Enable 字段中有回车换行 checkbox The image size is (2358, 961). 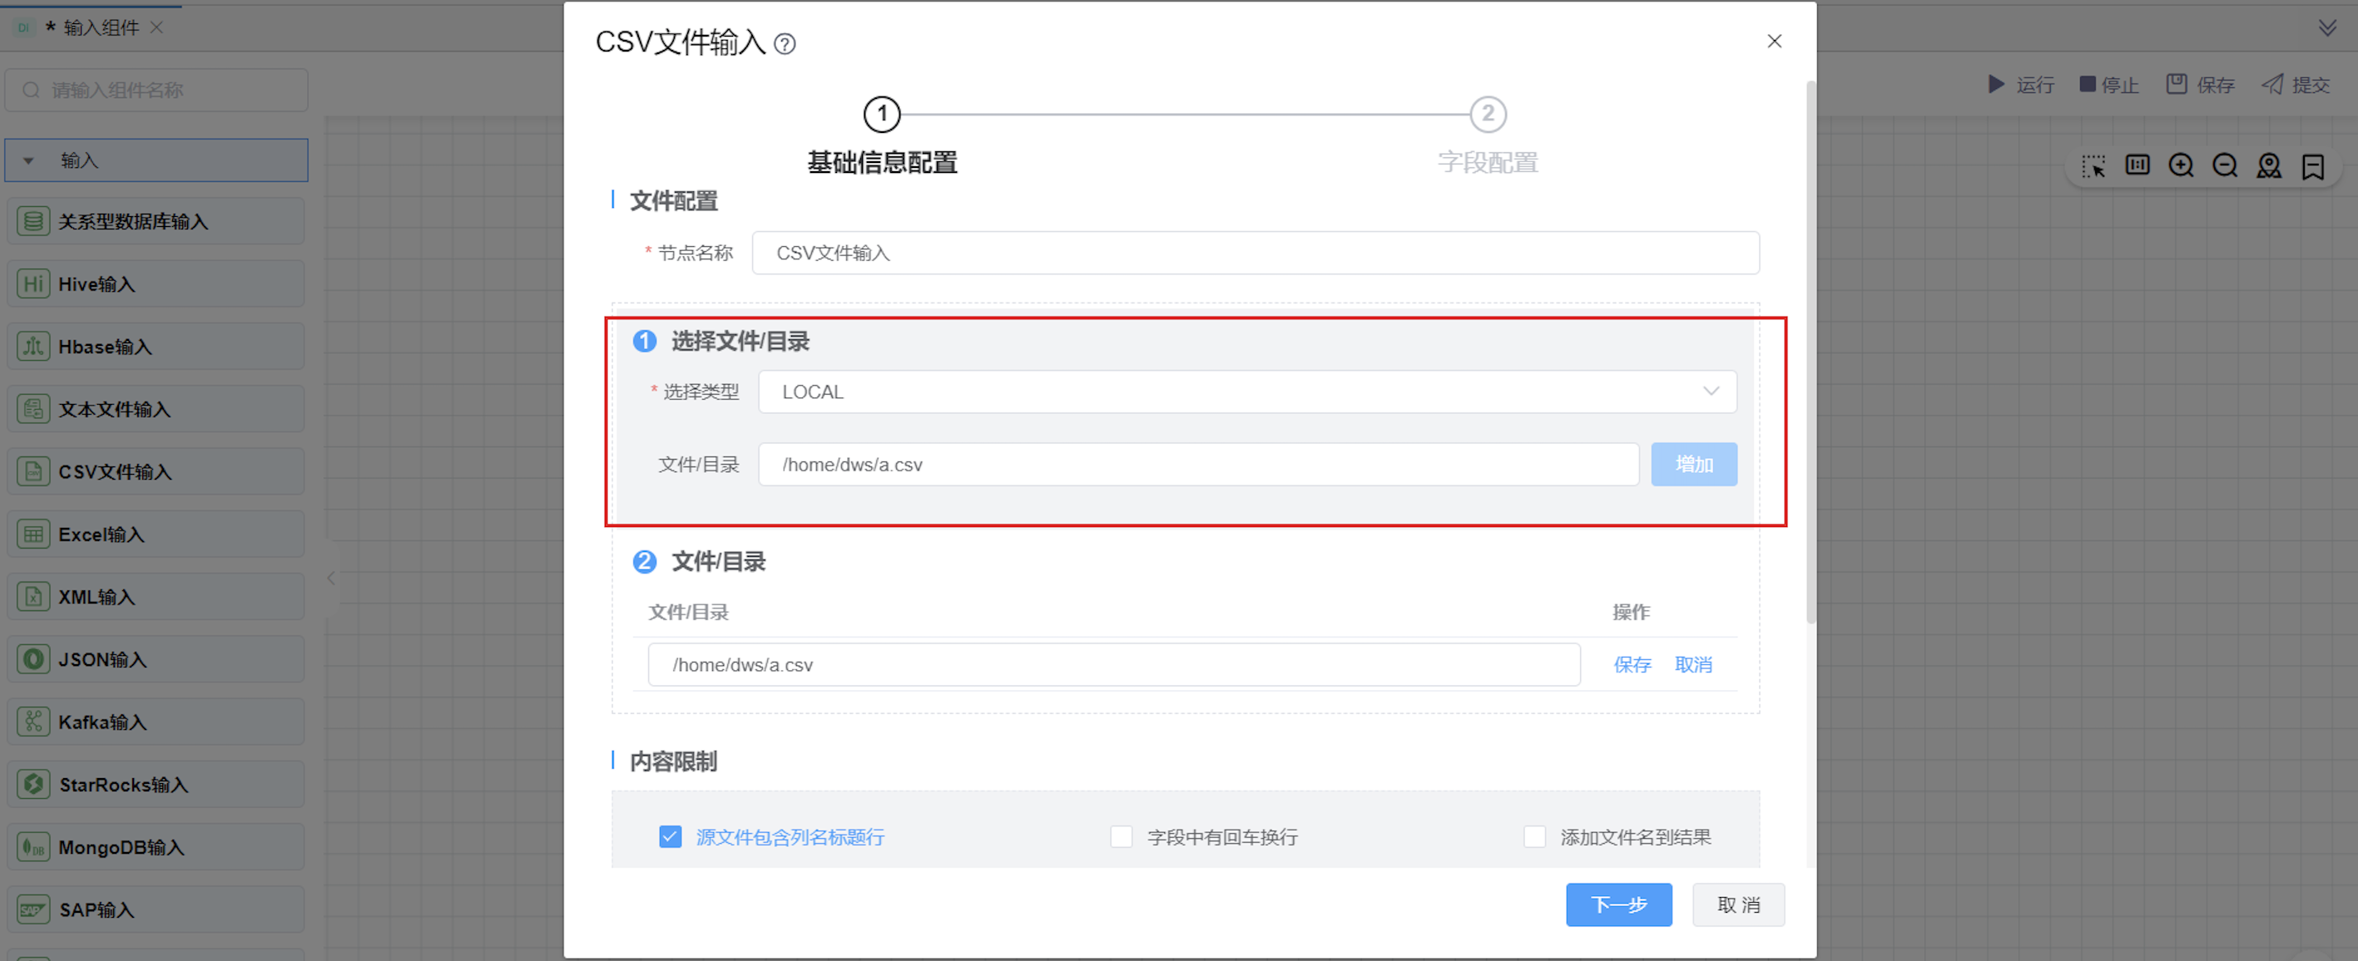1122,836
